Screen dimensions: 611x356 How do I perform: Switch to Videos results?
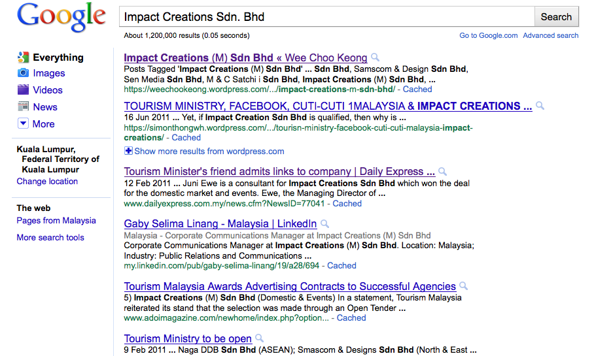(x=48, y=90)
